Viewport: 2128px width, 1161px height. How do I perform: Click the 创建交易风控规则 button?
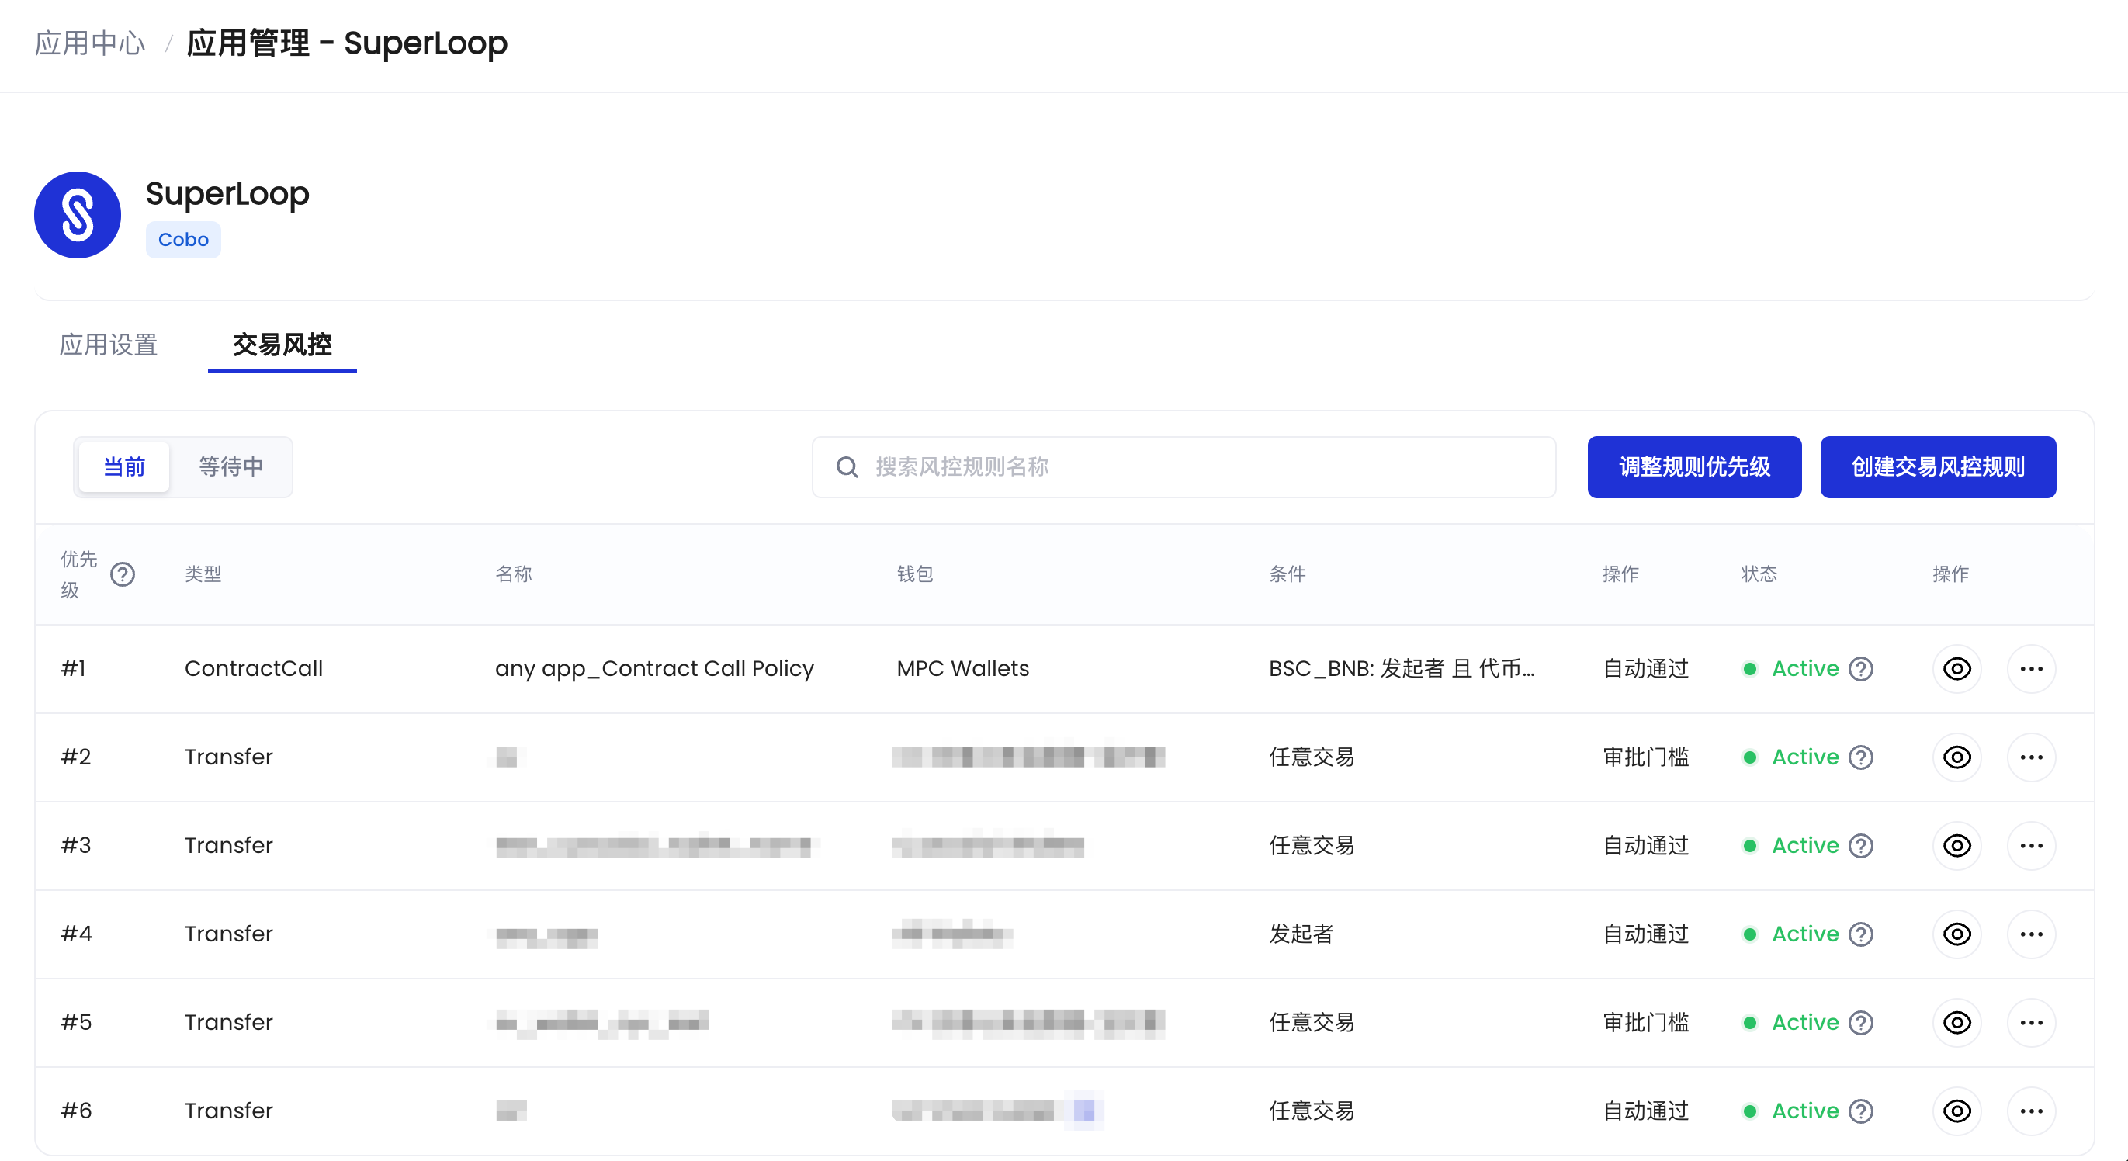[1937, 467]
